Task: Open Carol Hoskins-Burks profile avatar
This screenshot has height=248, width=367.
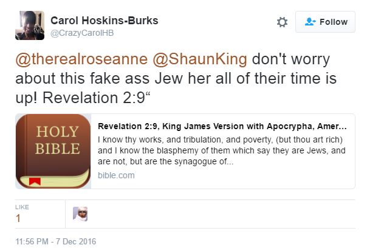Action: coord(30,25)
